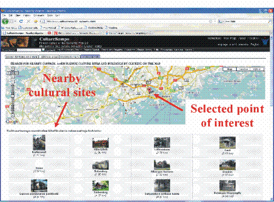Open the Karhusaari site link

pos(39,152)
